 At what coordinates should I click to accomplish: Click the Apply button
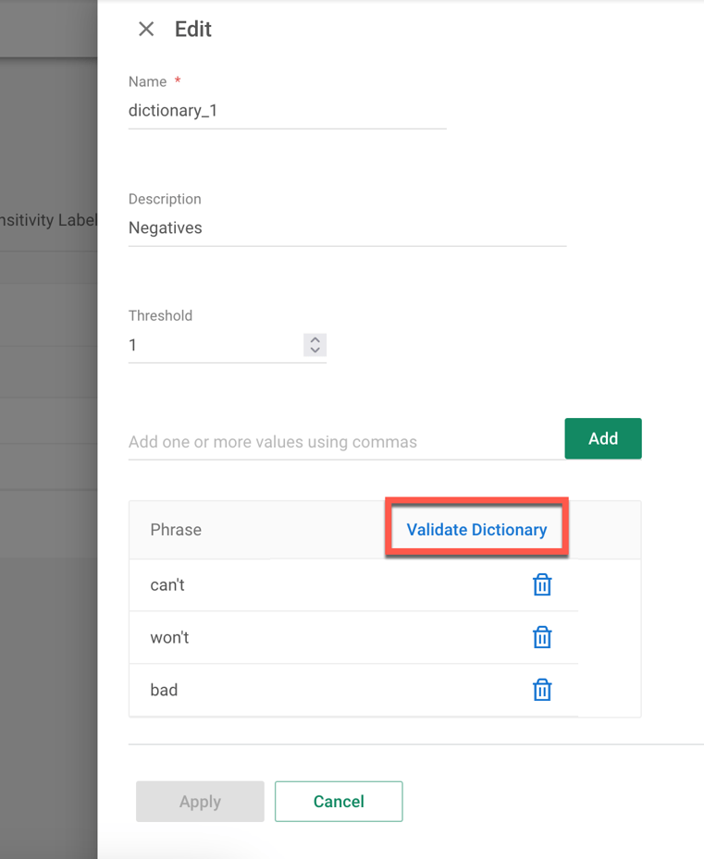tap(199, 801)
